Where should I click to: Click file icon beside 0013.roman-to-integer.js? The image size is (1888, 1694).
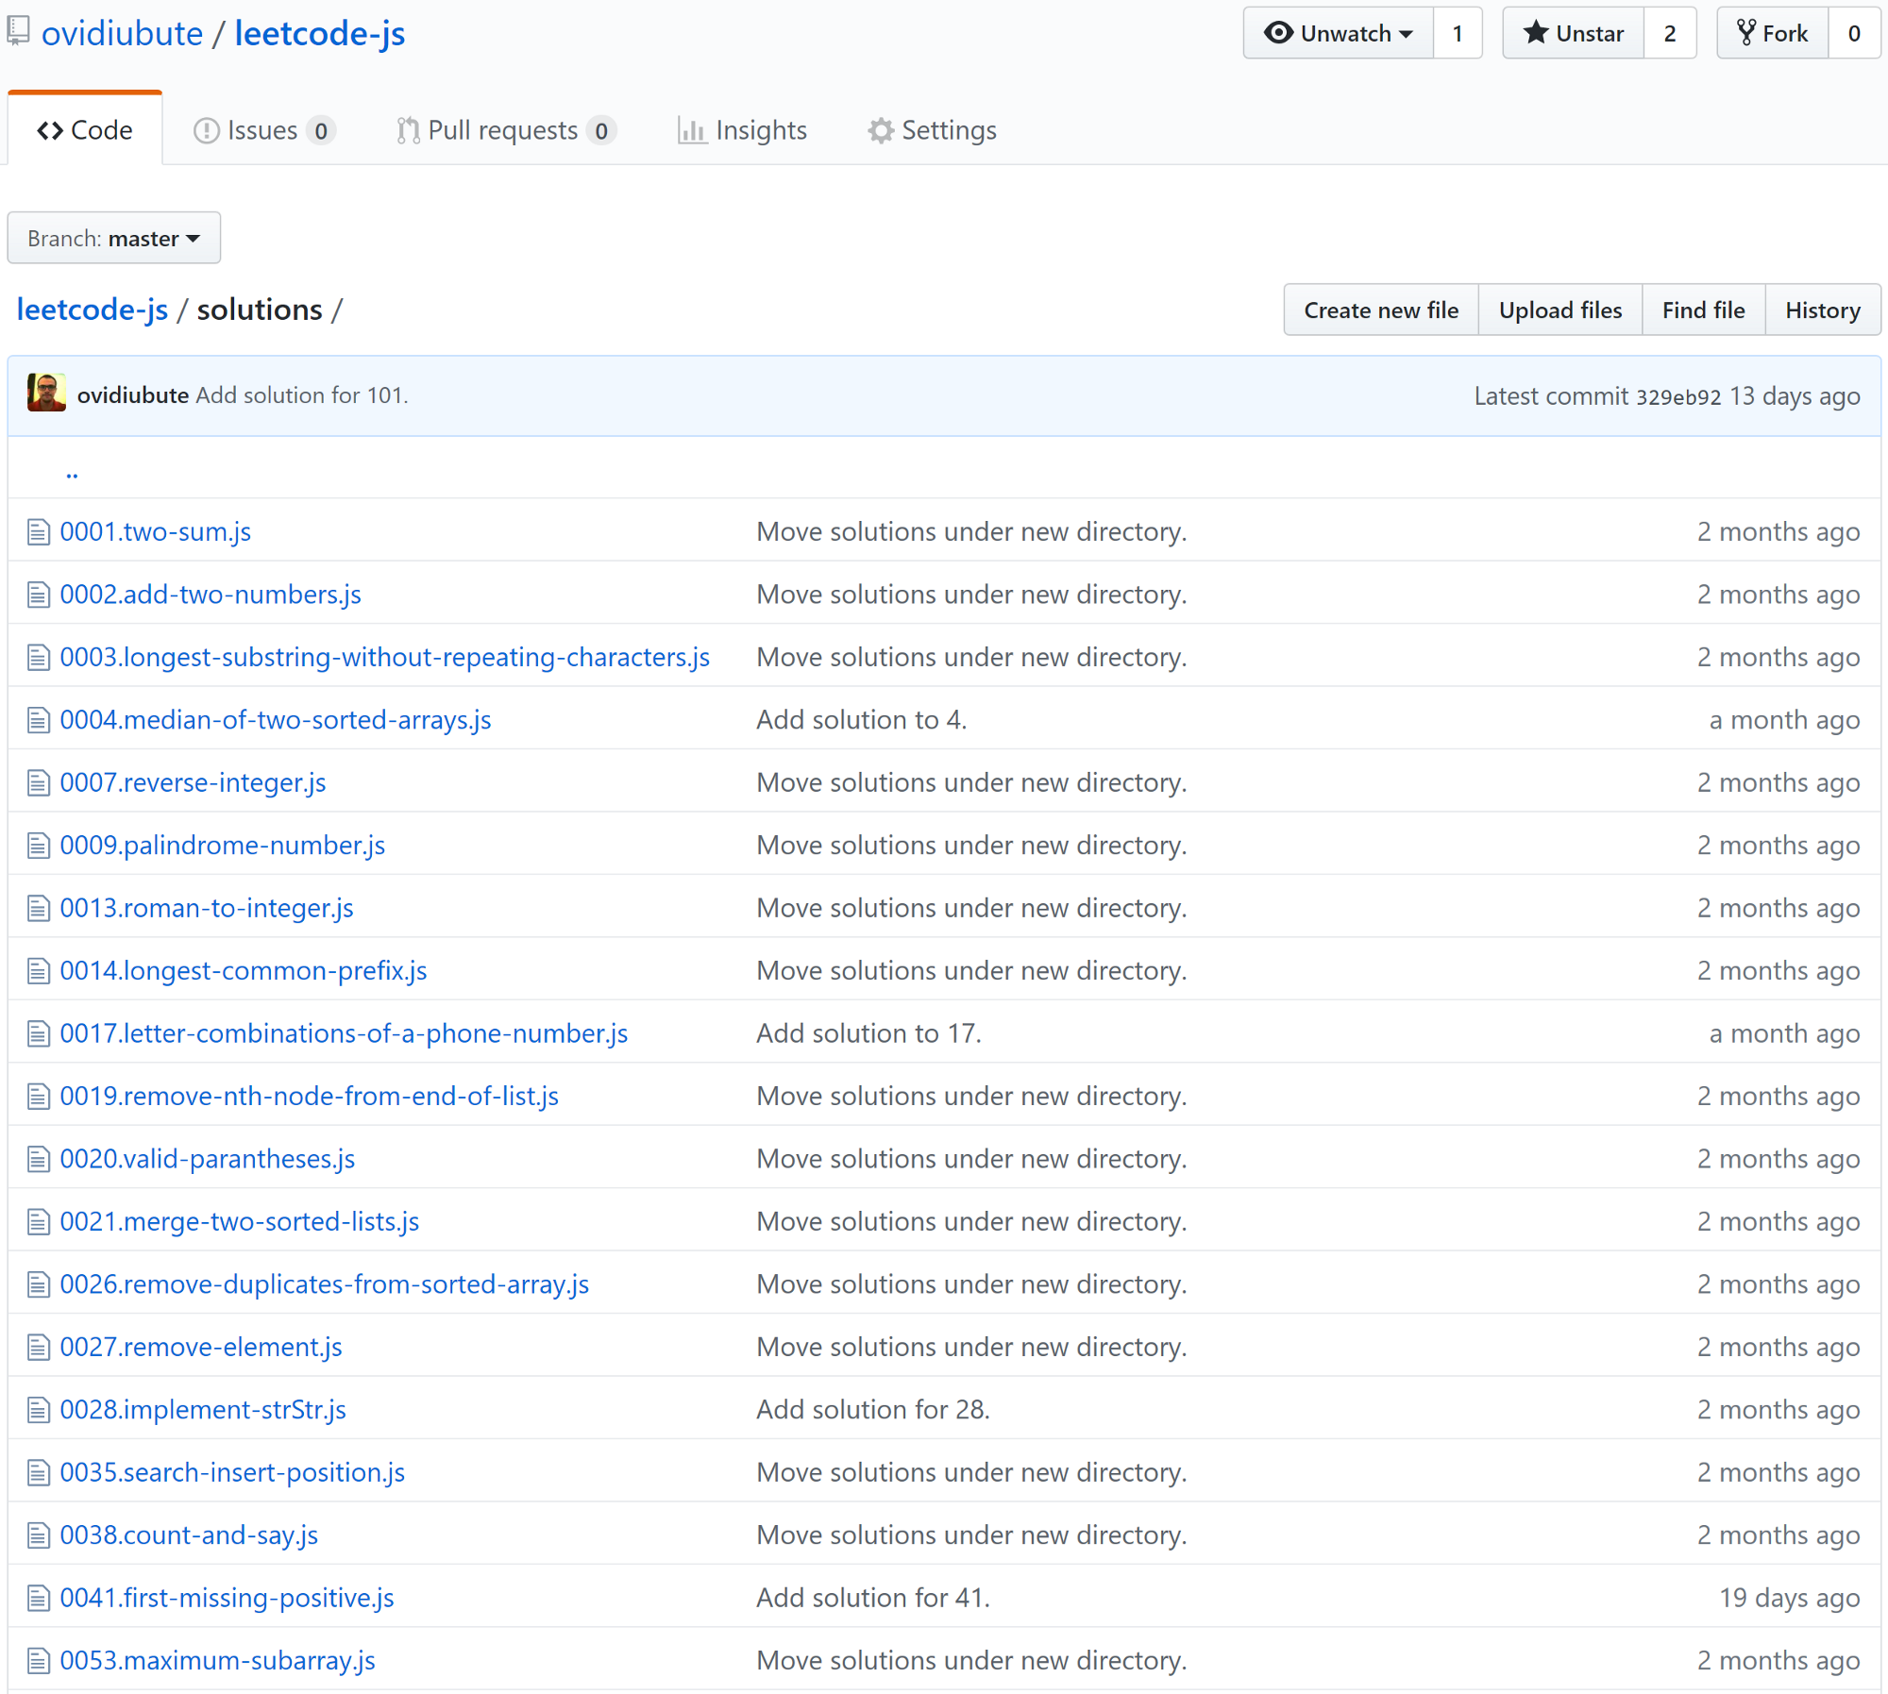(x=38, y=909)
